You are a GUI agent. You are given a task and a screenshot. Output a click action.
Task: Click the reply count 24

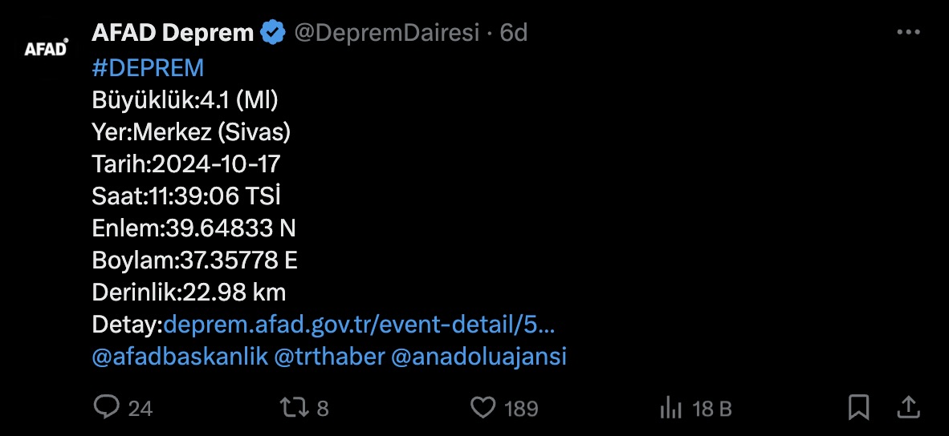coord(140,408)
